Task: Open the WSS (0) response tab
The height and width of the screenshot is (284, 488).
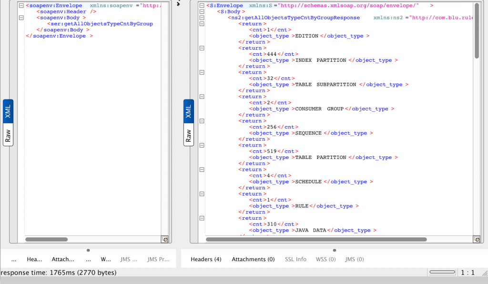Action: 326,259
